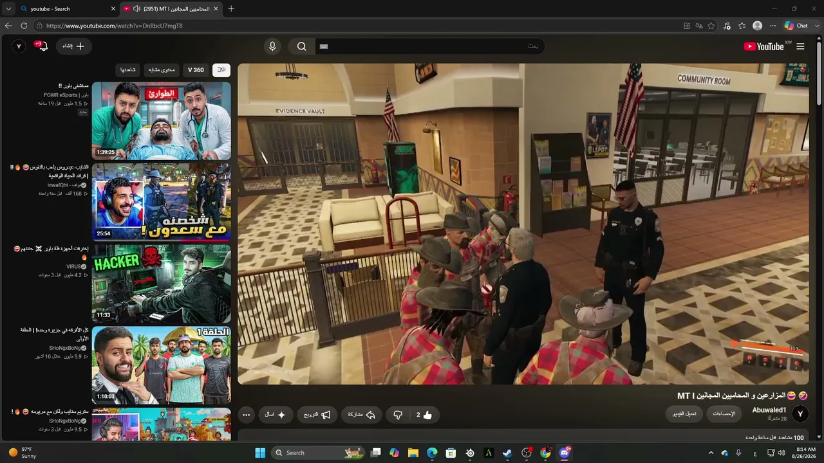This screenshot has width=824, height=463.
Task: Open the 1:10:03 island episode thumbnail
Action: [161, 365]
